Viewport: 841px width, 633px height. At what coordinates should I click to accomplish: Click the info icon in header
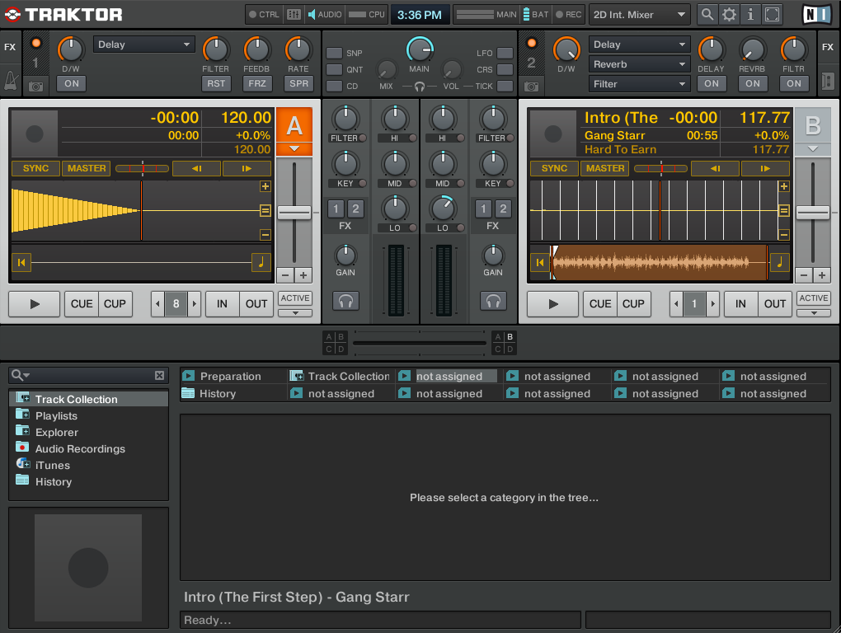[x=750, y=14]
